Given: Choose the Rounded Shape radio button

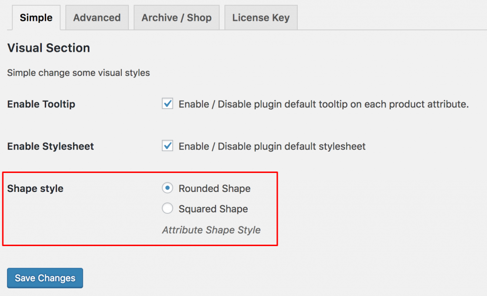Looking at the screenshot, I should pyautogui.click(x=167, y=188).
